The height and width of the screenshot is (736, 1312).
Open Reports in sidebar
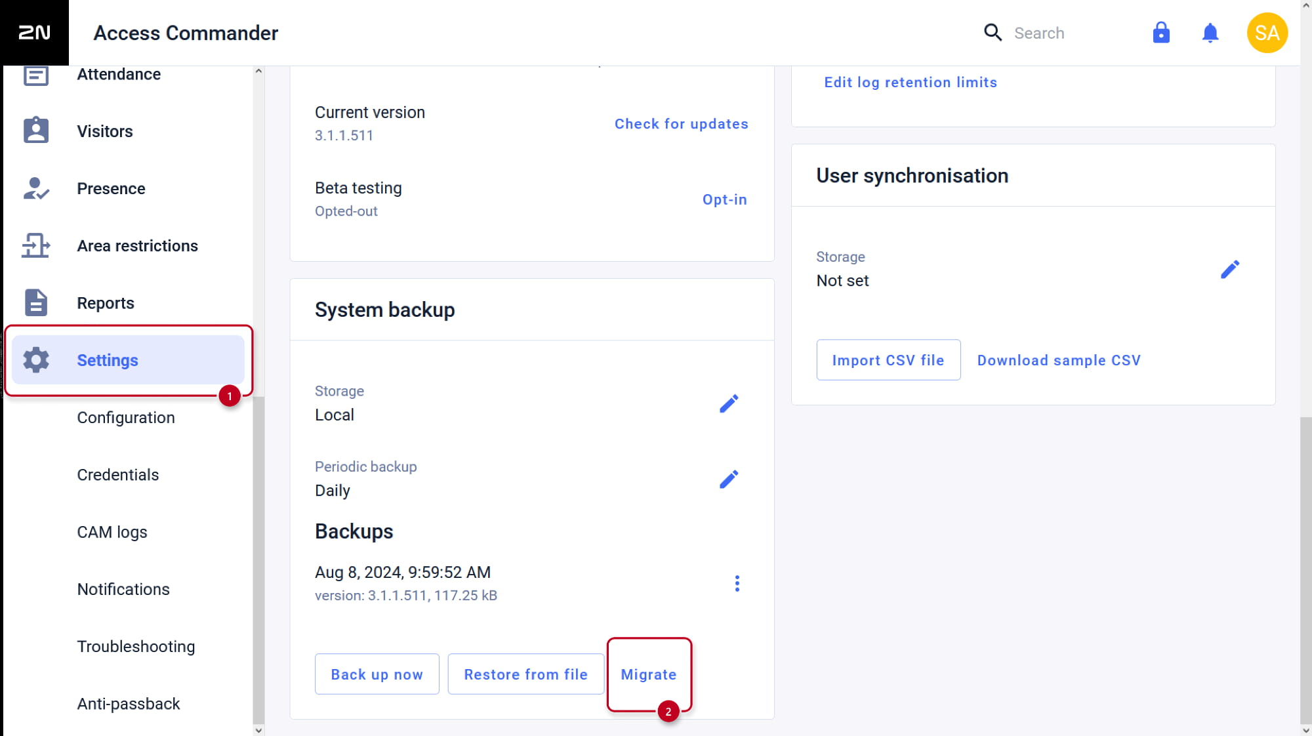click(105, 303)
